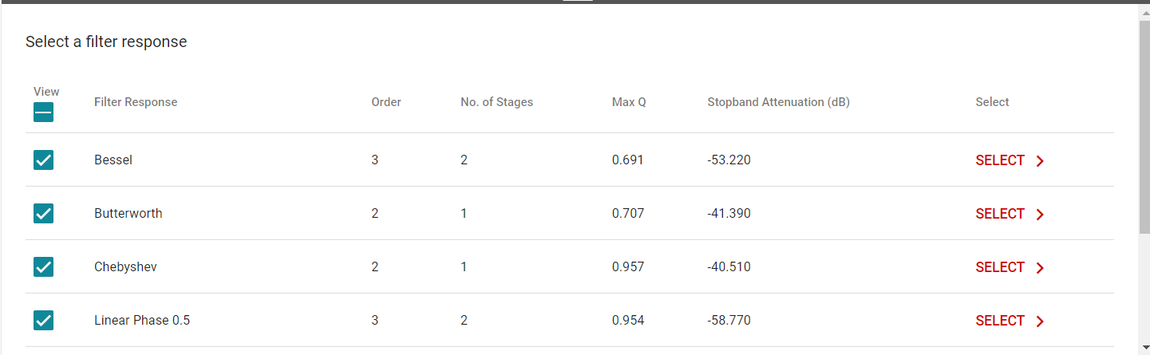
Task: Click SELECT for Linear Phase 0.5 filter
Action: (1000, 321)
